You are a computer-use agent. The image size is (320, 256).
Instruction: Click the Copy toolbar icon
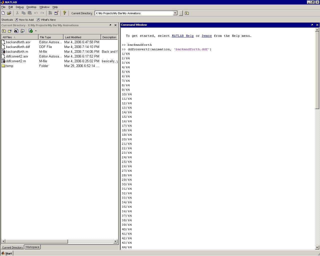coord(23,13)
